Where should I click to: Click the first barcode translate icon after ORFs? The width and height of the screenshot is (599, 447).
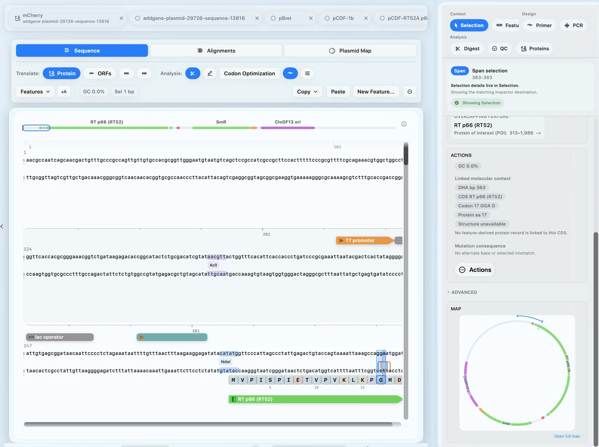coord(127,73)
